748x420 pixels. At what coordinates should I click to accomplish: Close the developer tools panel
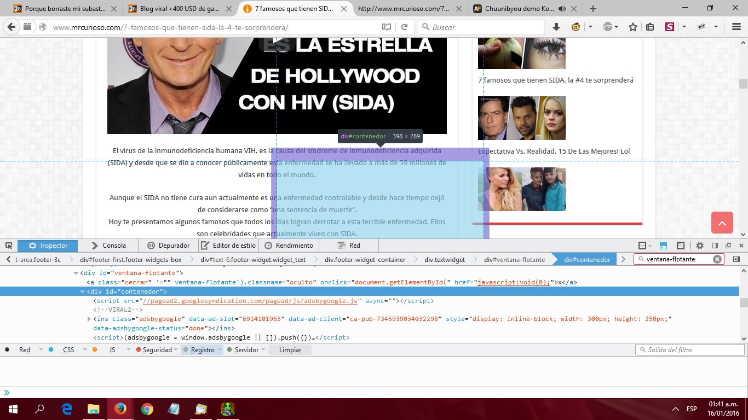click(x=741, y=246)
